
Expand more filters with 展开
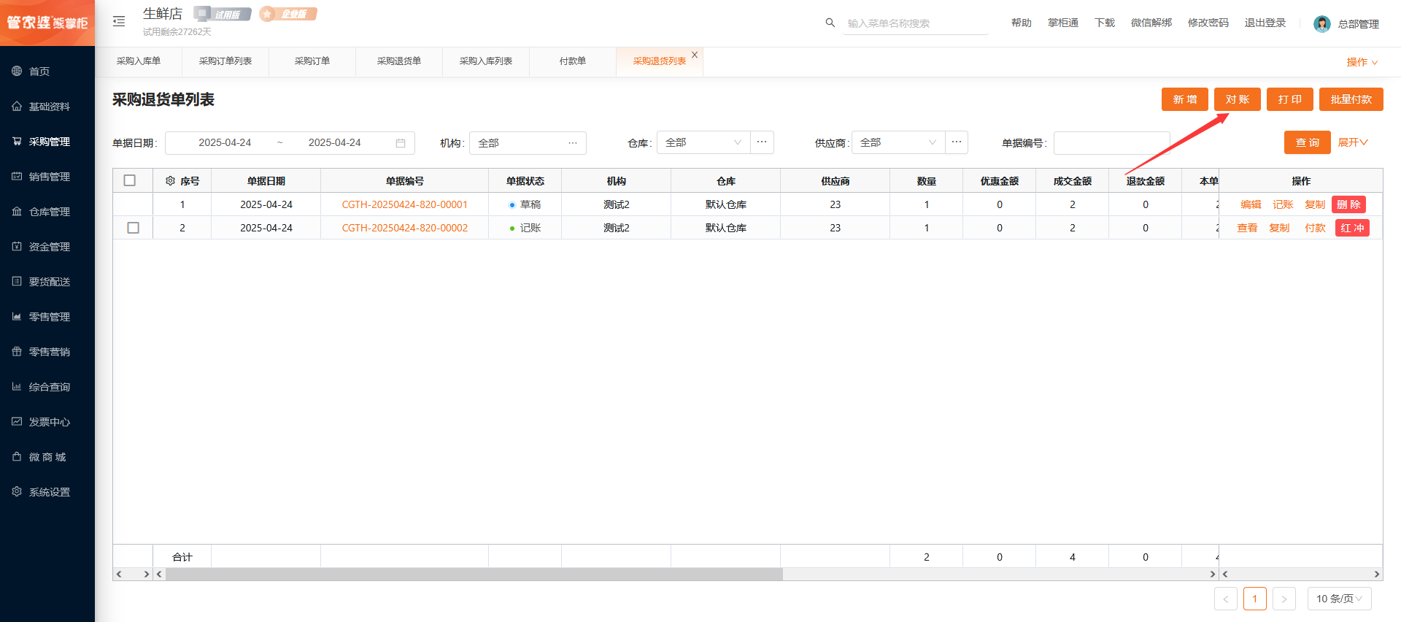pyautogui.click(x=1353, y=142)
